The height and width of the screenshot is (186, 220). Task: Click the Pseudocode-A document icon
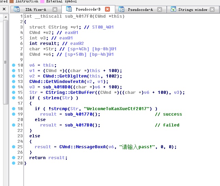121,10
